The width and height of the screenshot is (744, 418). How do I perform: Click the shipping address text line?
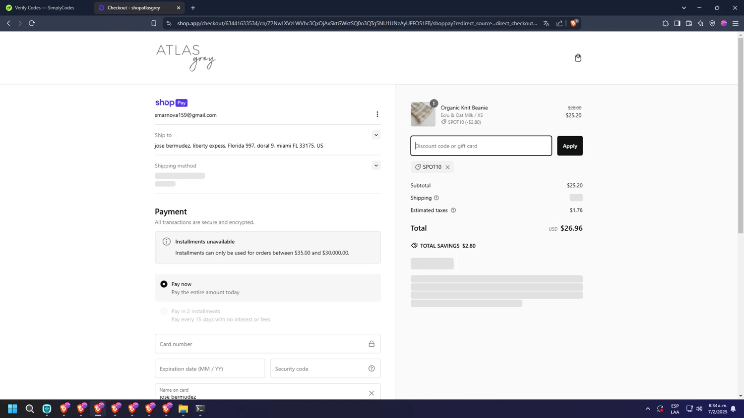(x=239, y=146)
